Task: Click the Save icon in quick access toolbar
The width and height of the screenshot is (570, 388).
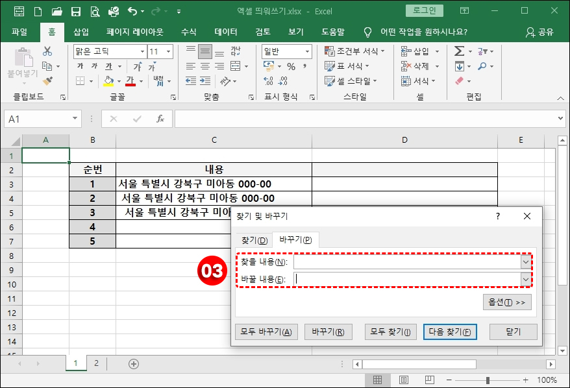Action: tap(75, 12)
